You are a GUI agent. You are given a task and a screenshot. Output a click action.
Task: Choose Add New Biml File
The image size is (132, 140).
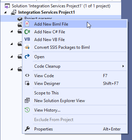pyautogui.click(x=75, y=24)
